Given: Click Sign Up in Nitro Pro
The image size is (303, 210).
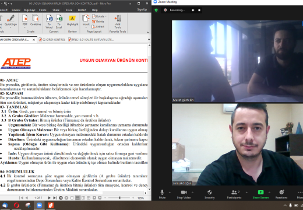Looking at the screenshot, I should click(x=142, y=9).
